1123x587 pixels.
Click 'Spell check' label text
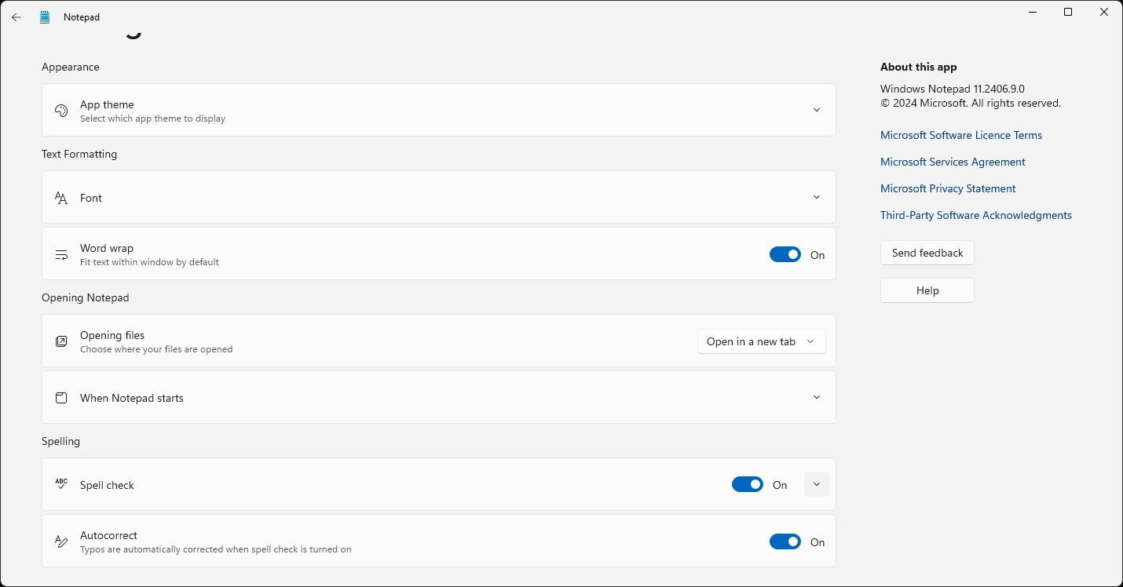tap(107, 485)
